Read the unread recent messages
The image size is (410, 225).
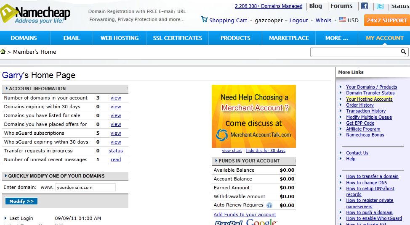click(x=115, y=160)
